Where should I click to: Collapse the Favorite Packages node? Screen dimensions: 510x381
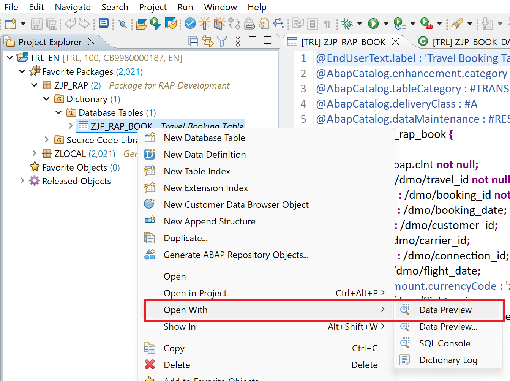pyautogui.click(x=22, y=71)
